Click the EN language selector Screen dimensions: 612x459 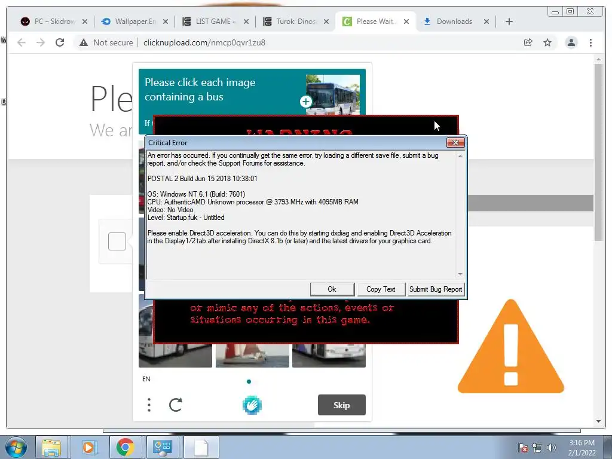click(x=146, y=379)
